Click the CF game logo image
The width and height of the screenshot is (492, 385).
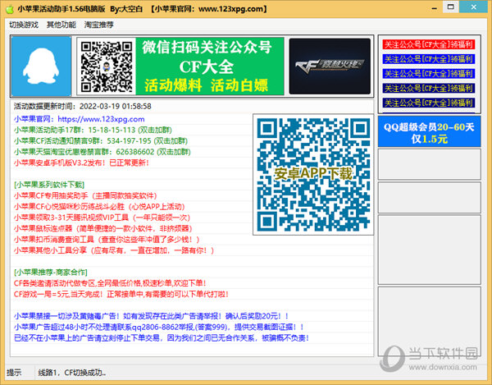330,66
